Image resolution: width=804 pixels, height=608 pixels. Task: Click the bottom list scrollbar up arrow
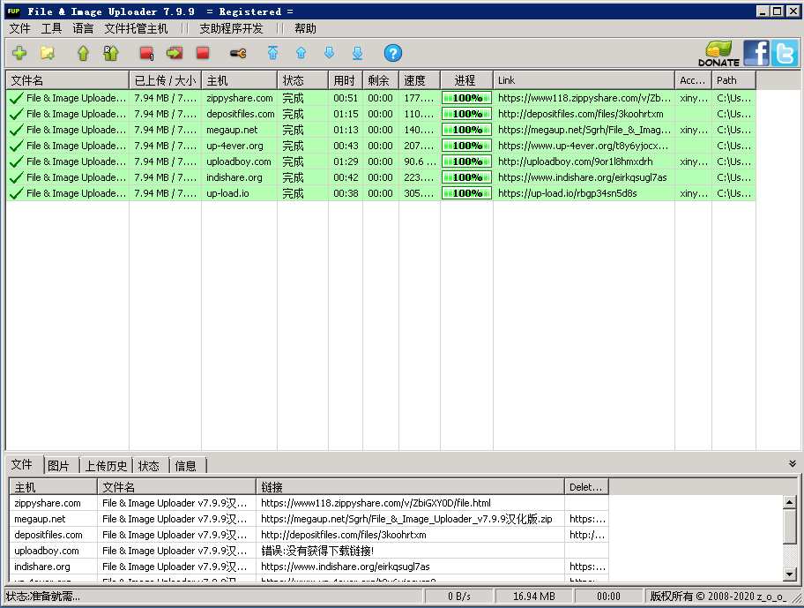coord(790,502)
